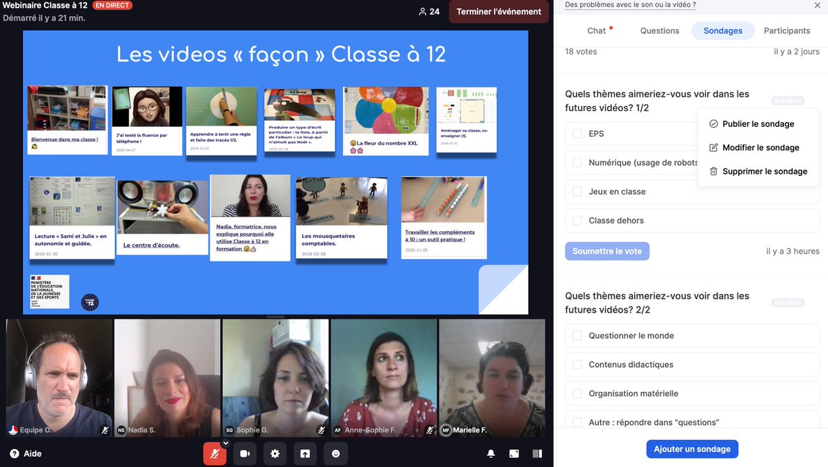Click Terminer l'événement button

click(499, 12)
